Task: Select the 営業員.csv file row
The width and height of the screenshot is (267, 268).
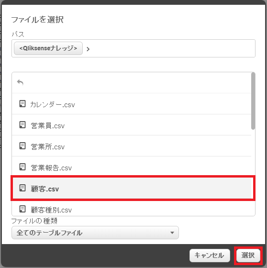Action: [132, 125]
